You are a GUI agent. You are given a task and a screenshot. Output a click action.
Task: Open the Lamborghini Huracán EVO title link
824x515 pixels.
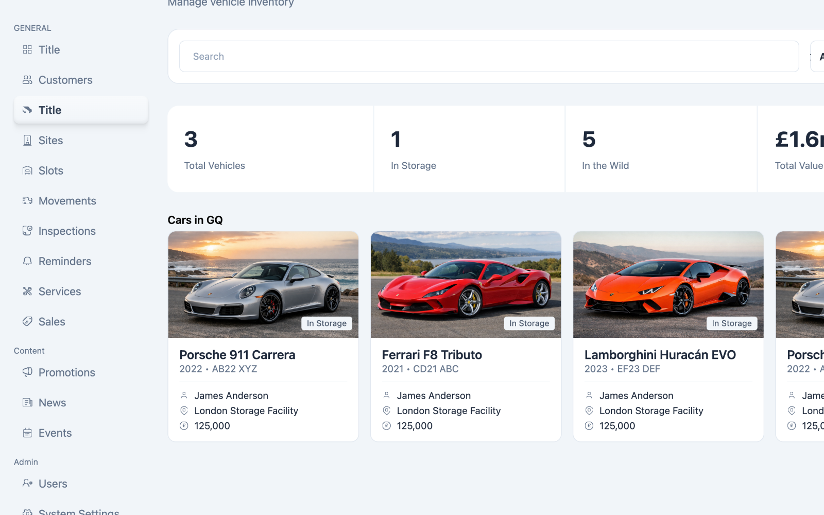(x=660, y=355)
